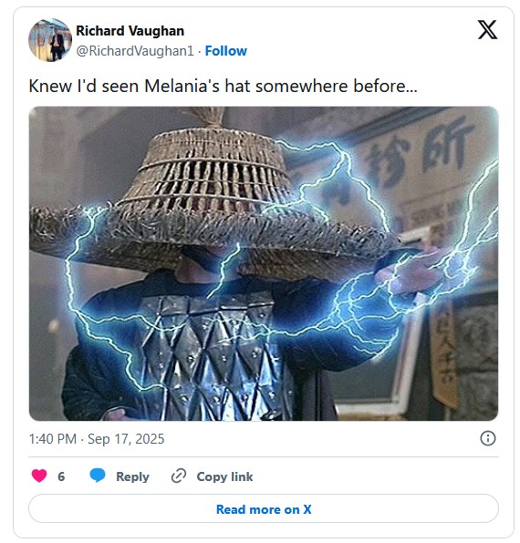
Task: Click the tweet text about Melania's hat
Action: (223, 86)
